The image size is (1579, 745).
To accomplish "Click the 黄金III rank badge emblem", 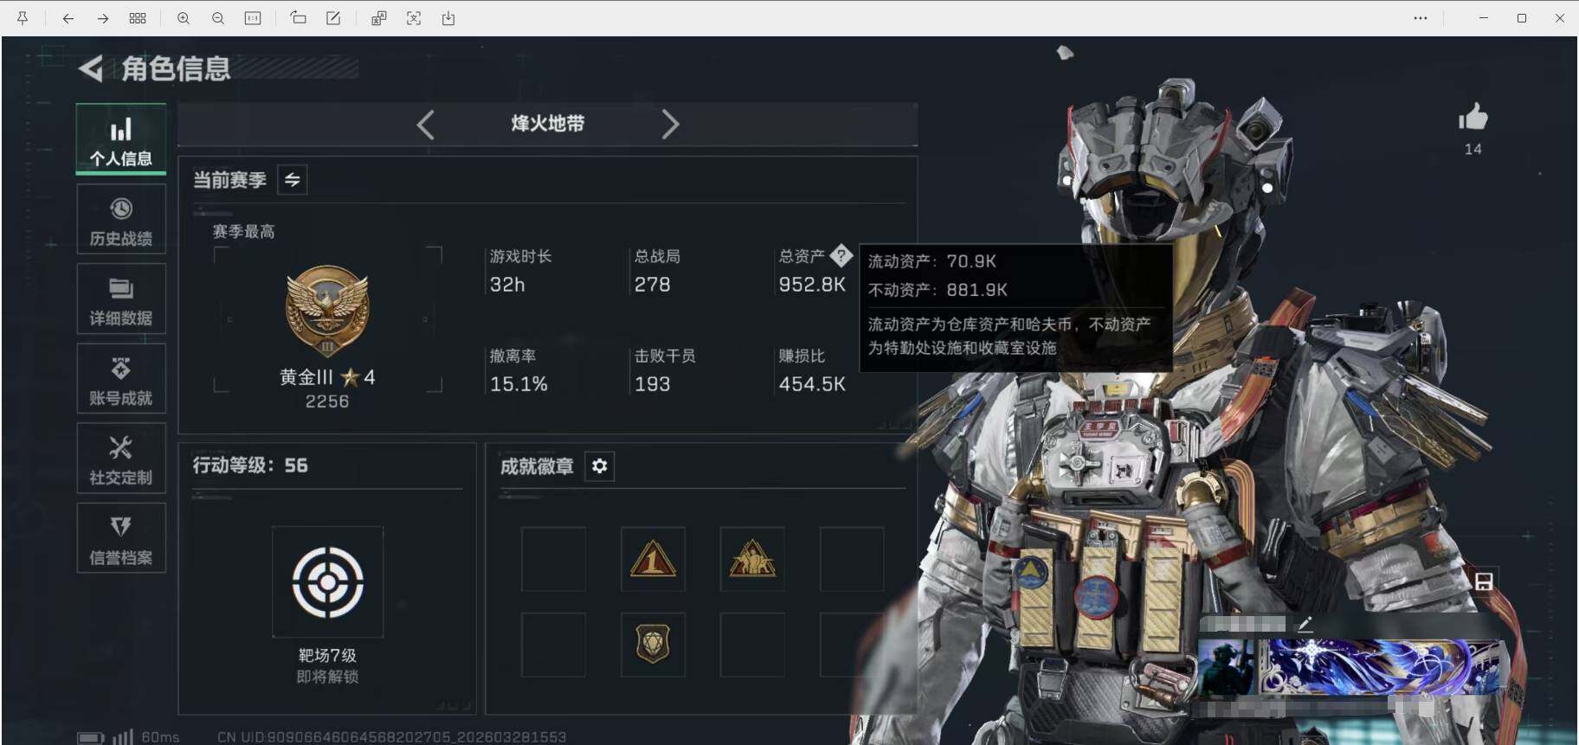I will [327, 311].
